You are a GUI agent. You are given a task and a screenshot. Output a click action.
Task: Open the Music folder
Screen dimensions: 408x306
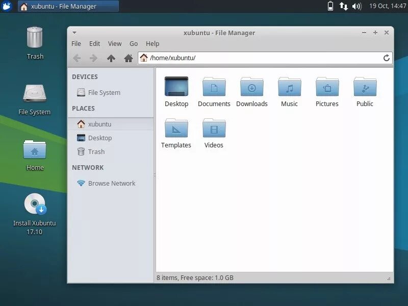coord(289,92)
